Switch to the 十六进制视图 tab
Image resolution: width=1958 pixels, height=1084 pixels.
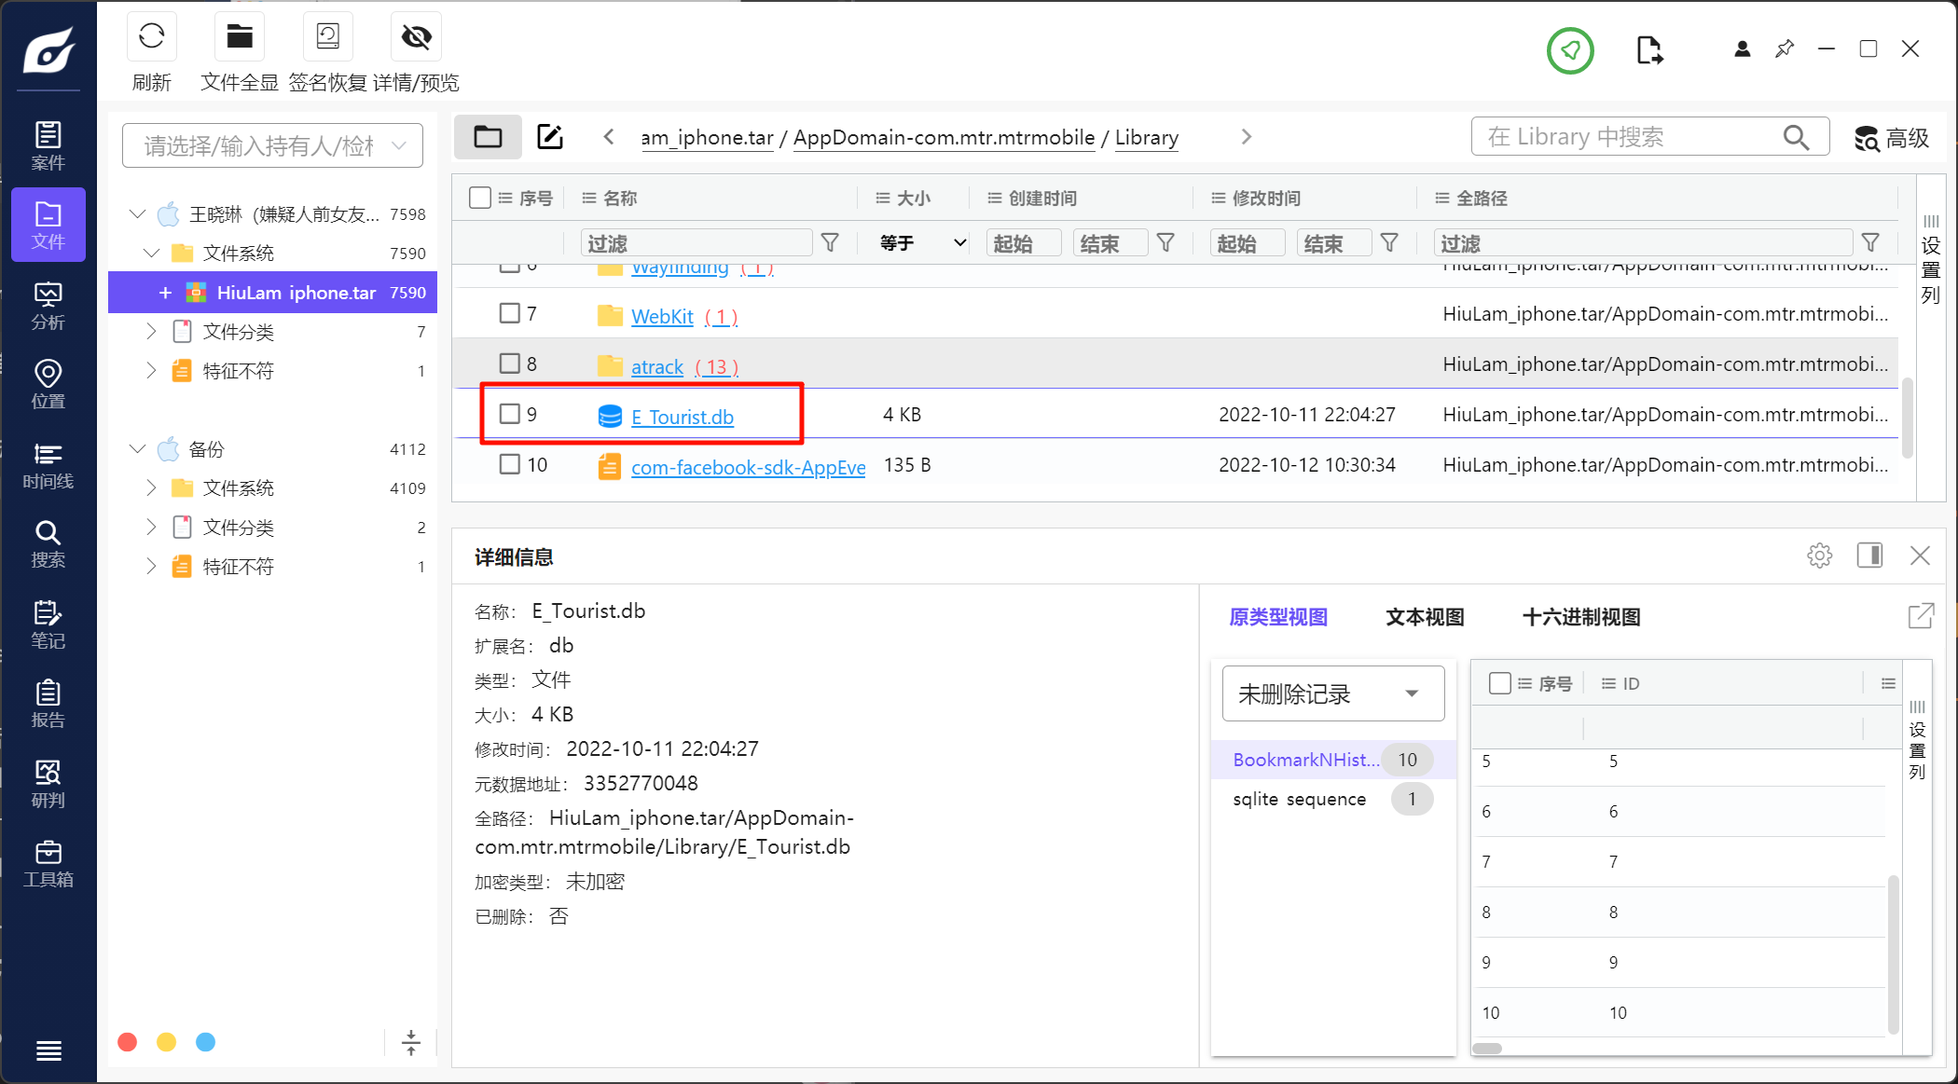[x=1580, y=617]
